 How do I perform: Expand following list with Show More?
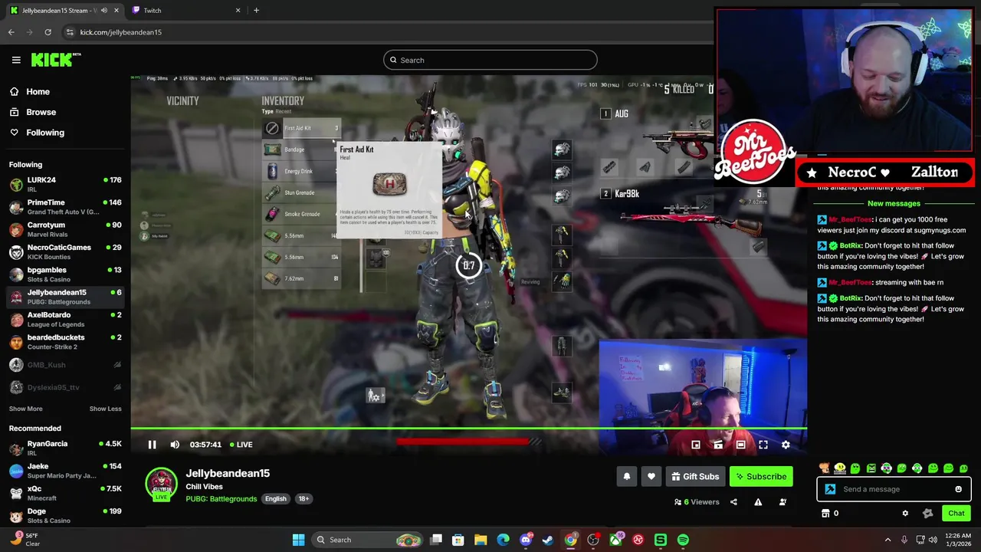tap(26, 409)
